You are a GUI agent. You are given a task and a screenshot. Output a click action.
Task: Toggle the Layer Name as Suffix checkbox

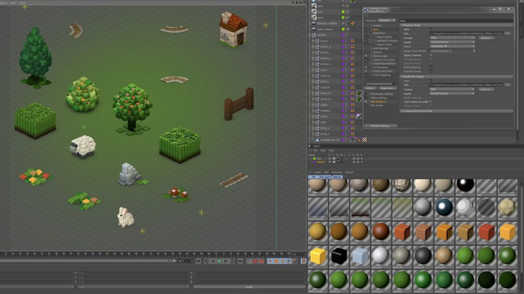431,102
